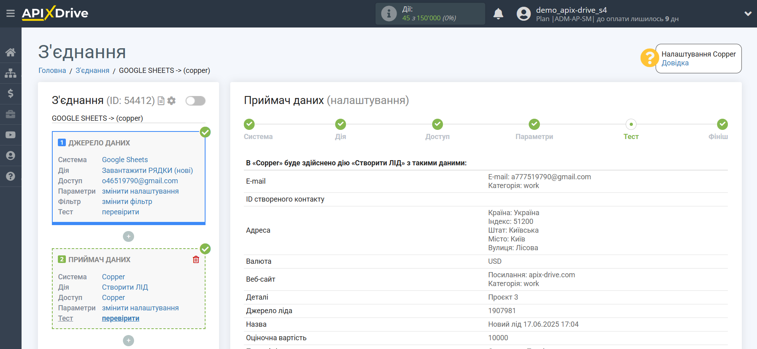Select the E-mail a777519790@gmail.com value
Image resolution: width=757 pixels, height=349 pixels.
(540, 177)
